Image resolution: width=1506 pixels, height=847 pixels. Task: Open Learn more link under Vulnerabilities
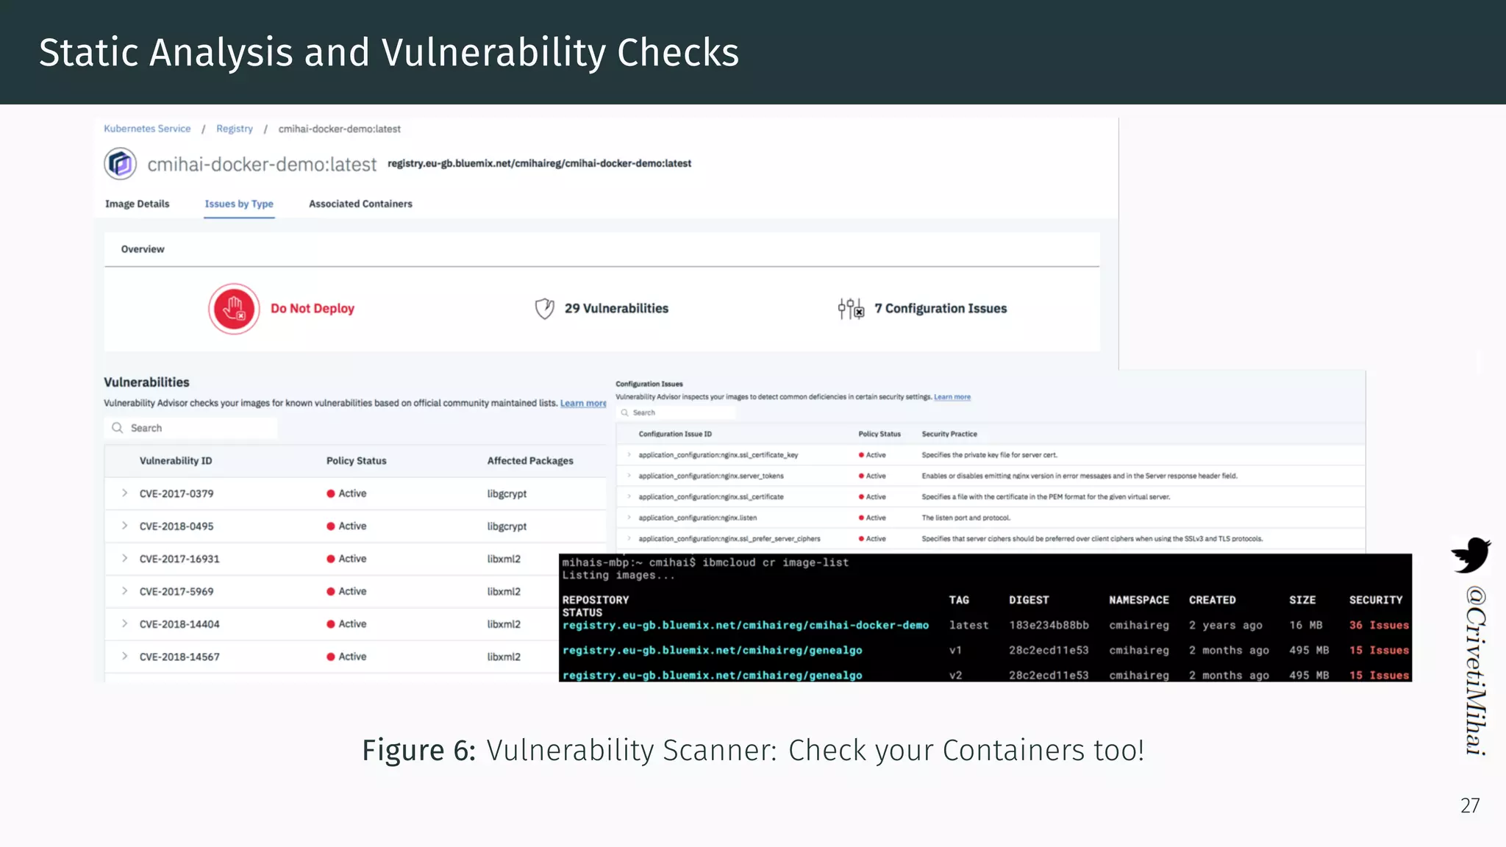click(x=583, y=403)
